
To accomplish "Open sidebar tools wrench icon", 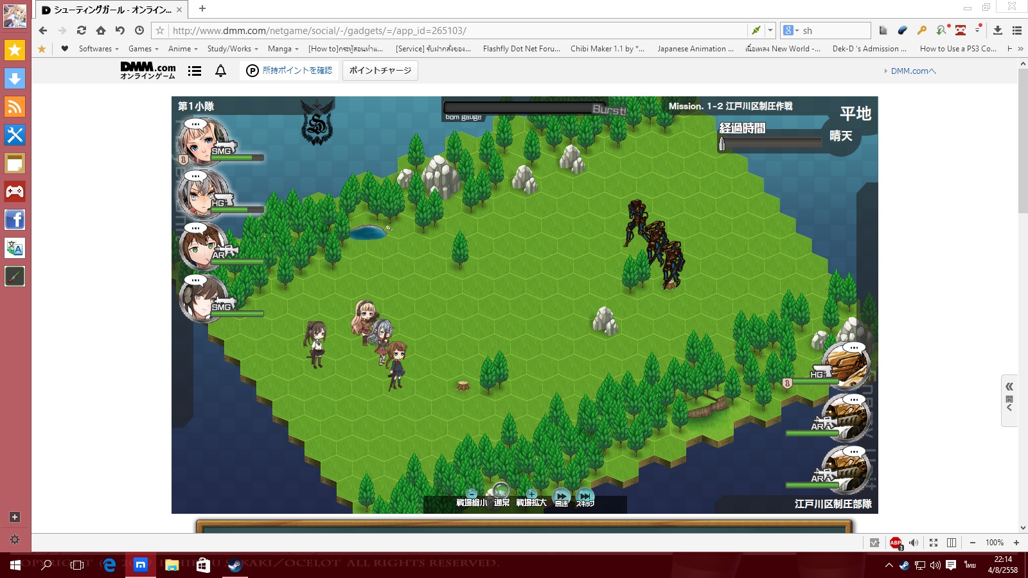I will click(x=15, y=135).
